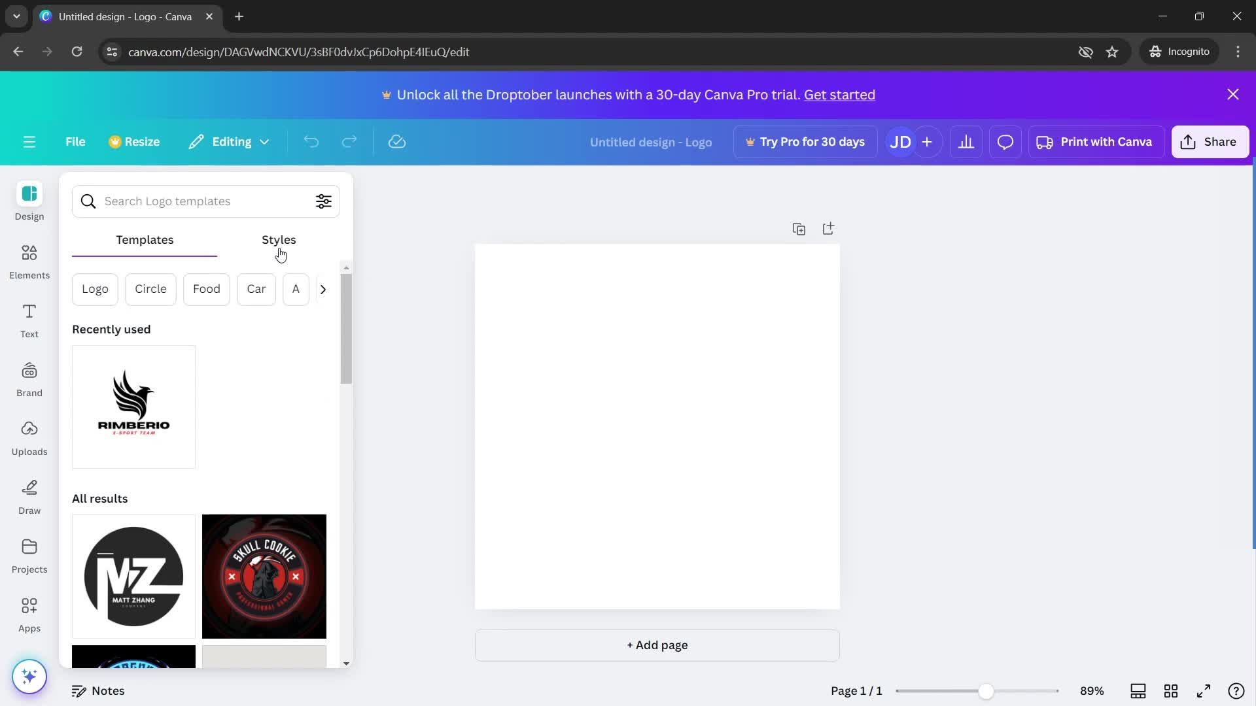Open the analytics chart icon

pos(966,142)
